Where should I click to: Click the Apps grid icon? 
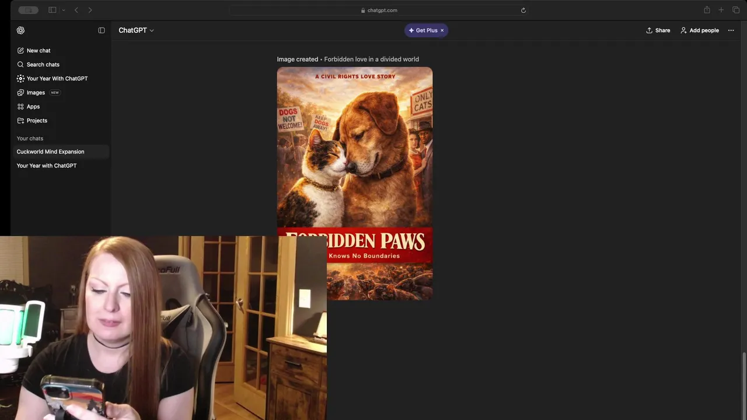[20, 107]
